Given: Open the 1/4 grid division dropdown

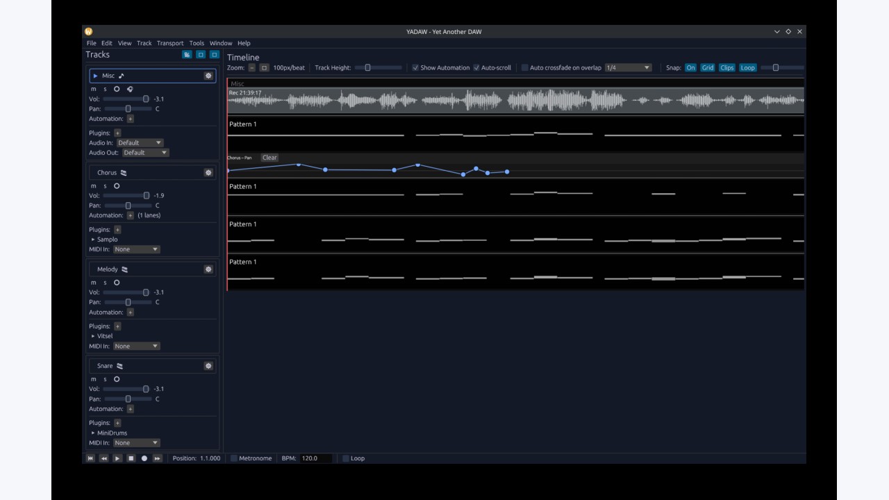Looking at the screenshot, I should tap(628, 67).
